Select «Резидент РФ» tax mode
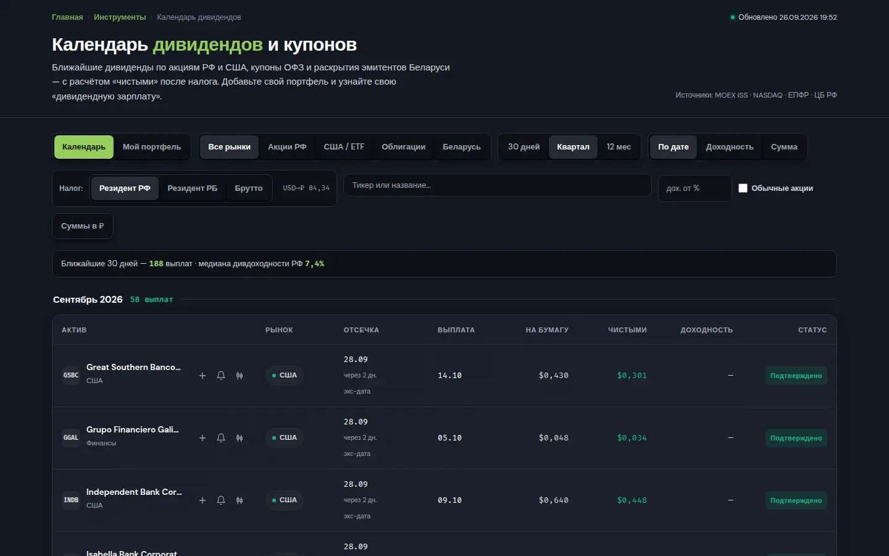Screen dimensions: 889x556 (x=125, y=188)
